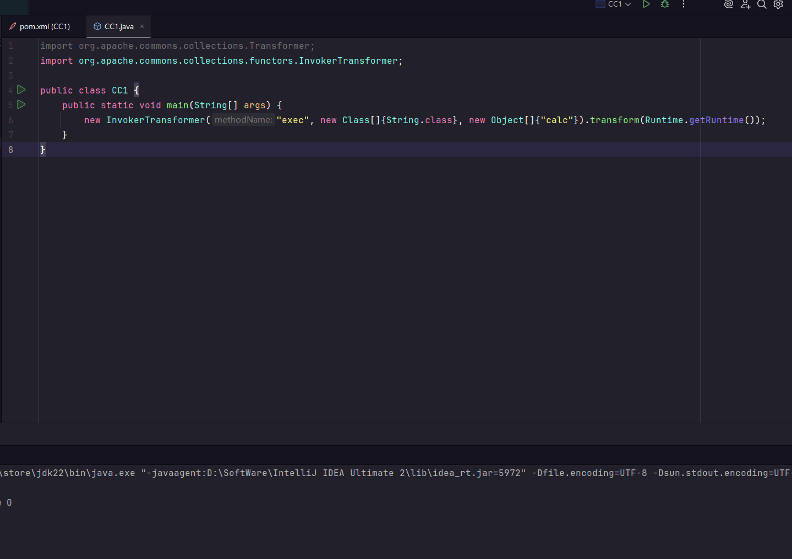Click the gutter run arrow beside class CC1
The width and height of the screenshot is (792, 559).
click(21, 90)
